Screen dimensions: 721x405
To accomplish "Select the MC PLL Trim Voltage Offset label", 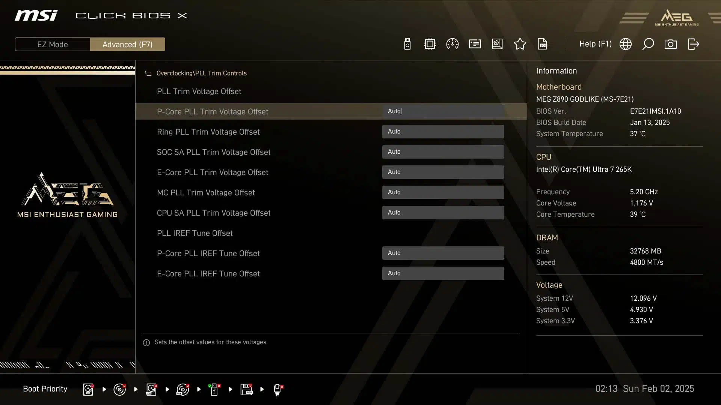I will coord(206,193).
